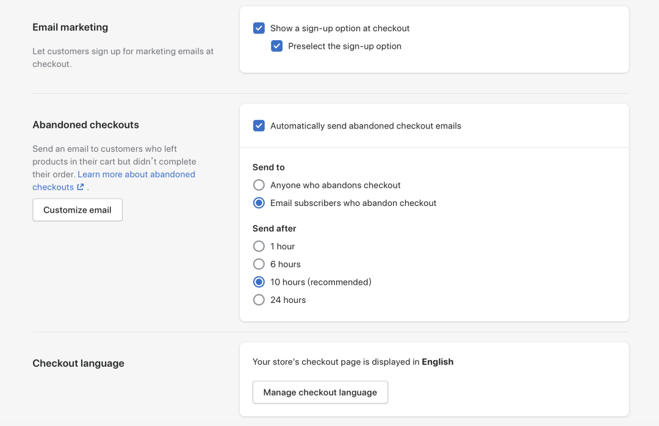This screenshot has width=659, height=426.
Task: Click the Send after group label
Action: click(x=274, y=229)
